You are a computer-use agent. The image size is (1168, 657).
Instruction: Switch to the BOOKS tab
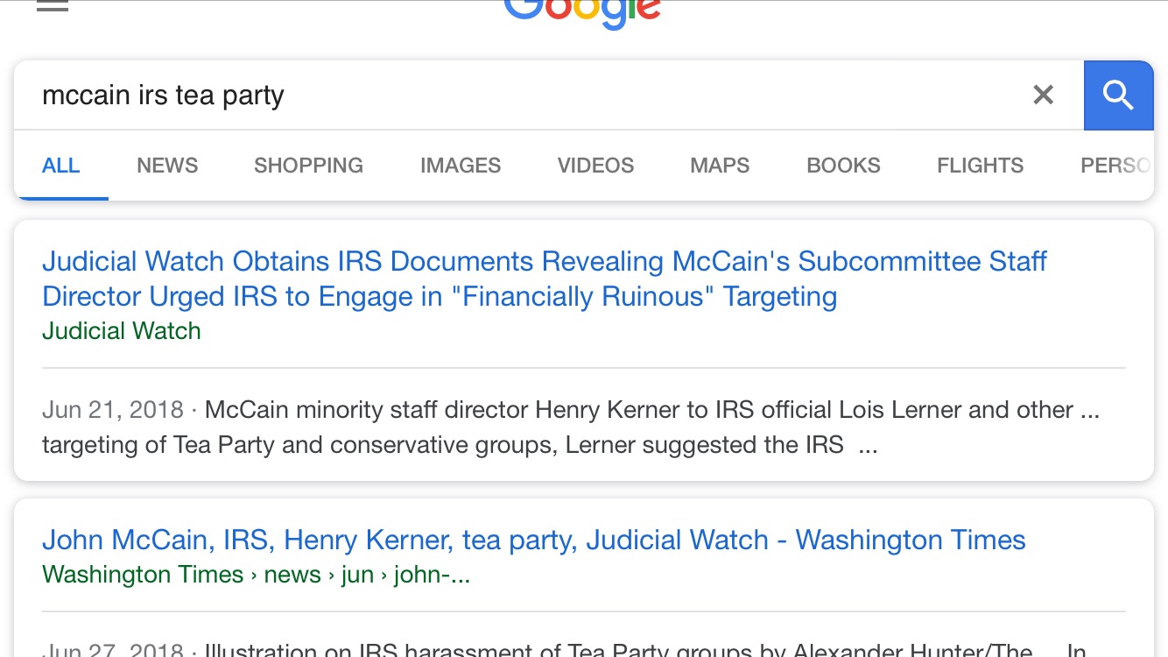pyautogui.click(x=843, y=166)
